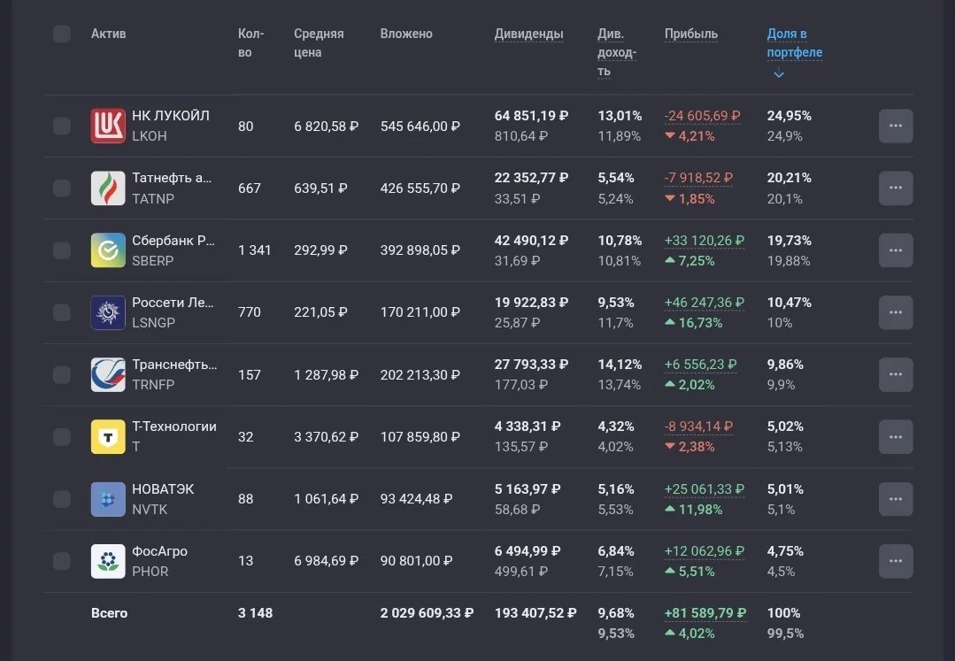The height and width of the screenshot is (661, 955).
Task: Toggle the select-all checkbox in table header
Action: (x=62, y=34)
